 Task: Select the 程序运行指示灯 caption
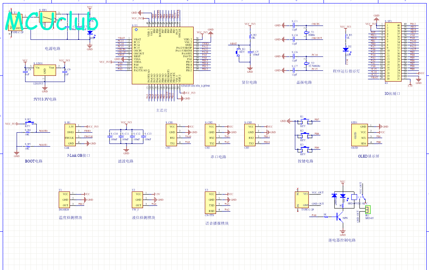click(x=346, y=71)
